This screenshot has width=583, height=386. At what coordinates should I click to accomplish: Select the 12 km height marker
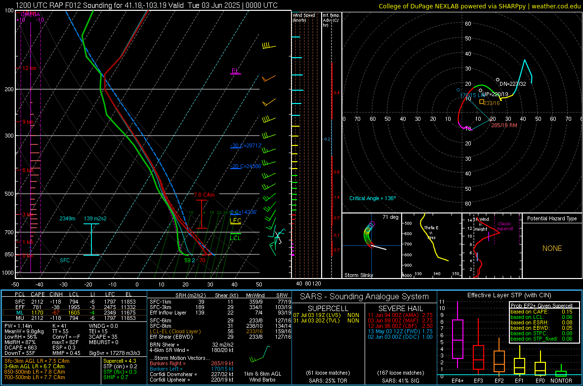[29, 69]
